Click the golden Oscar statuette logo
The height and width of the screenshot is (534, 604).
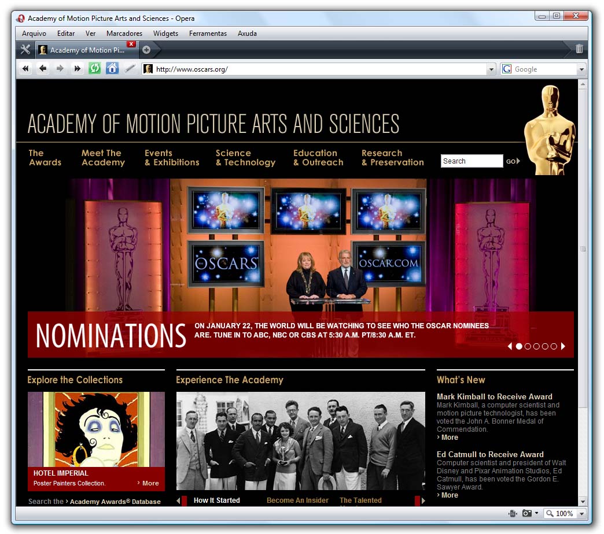click(x=550, y=129)
